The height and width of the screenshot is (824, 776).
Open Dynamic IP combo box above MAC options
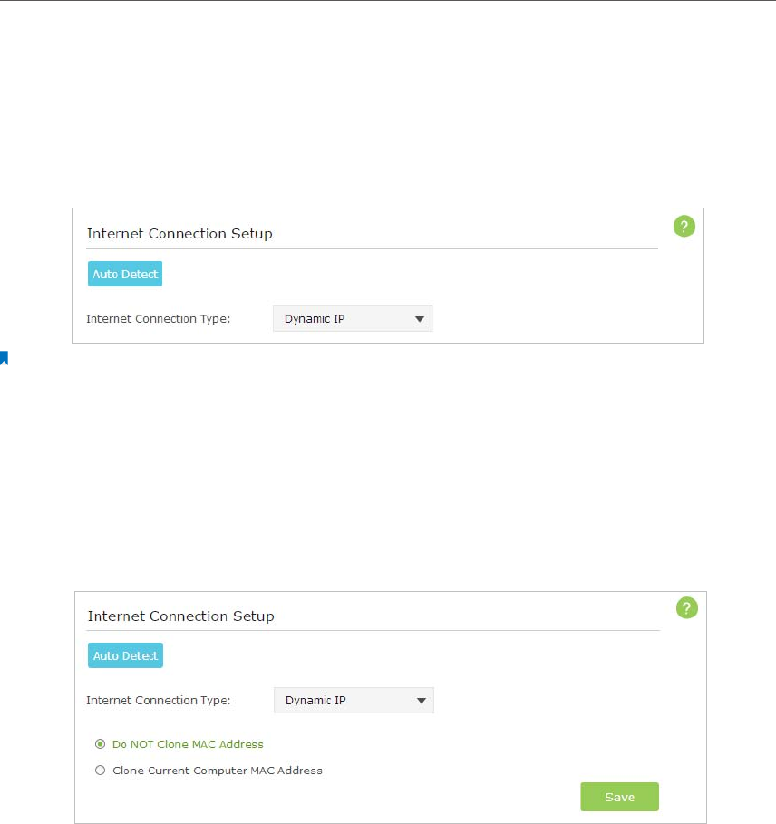[354, 701]
